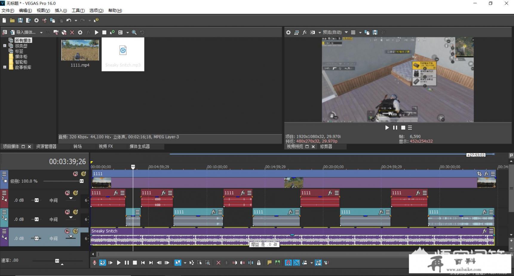Adjust the 速率 rate slider
Screen dimensions: 514x276
(x=57, y=261)
